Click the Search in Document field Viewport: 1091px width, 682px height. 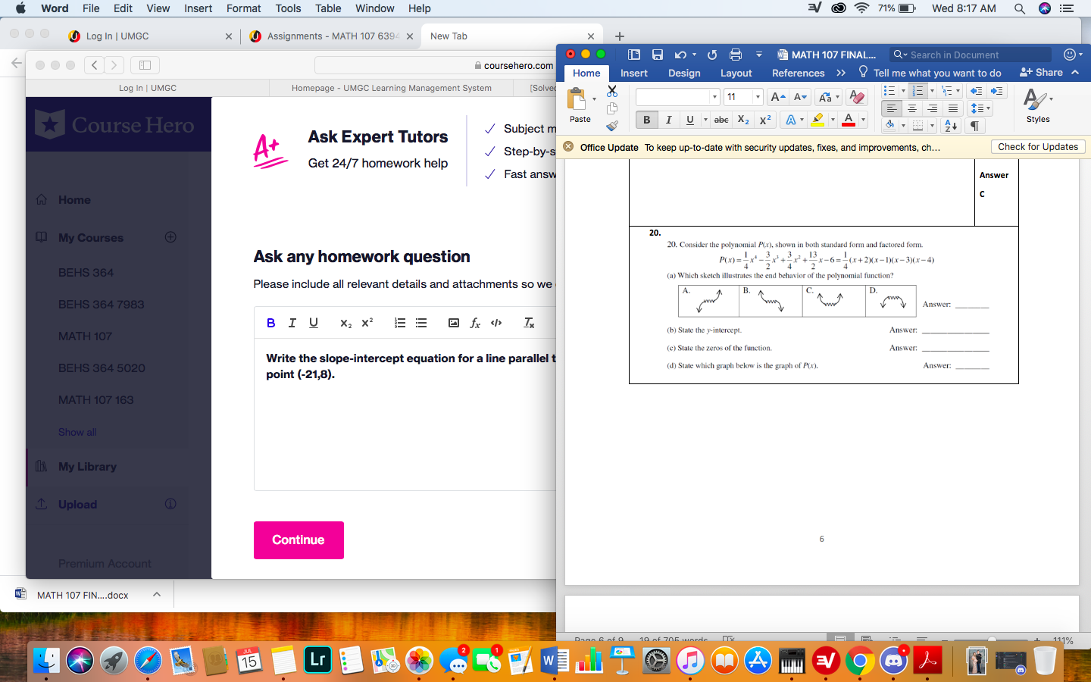(970, 54)
